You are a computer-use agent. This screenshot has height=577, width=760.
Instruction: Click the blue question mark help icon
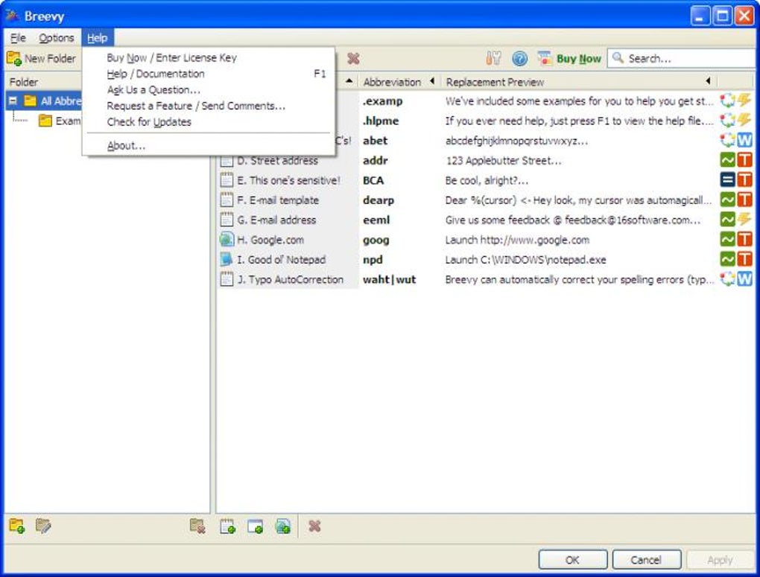[519, 59]
